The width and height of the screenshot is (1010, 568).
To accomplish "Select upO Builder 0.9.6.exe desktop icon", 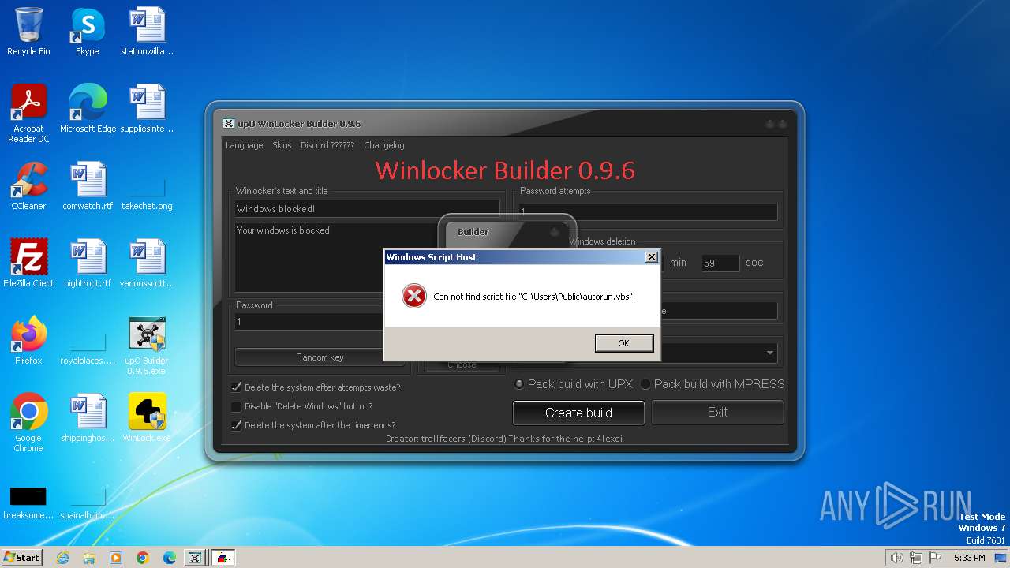I will (147, 346).
